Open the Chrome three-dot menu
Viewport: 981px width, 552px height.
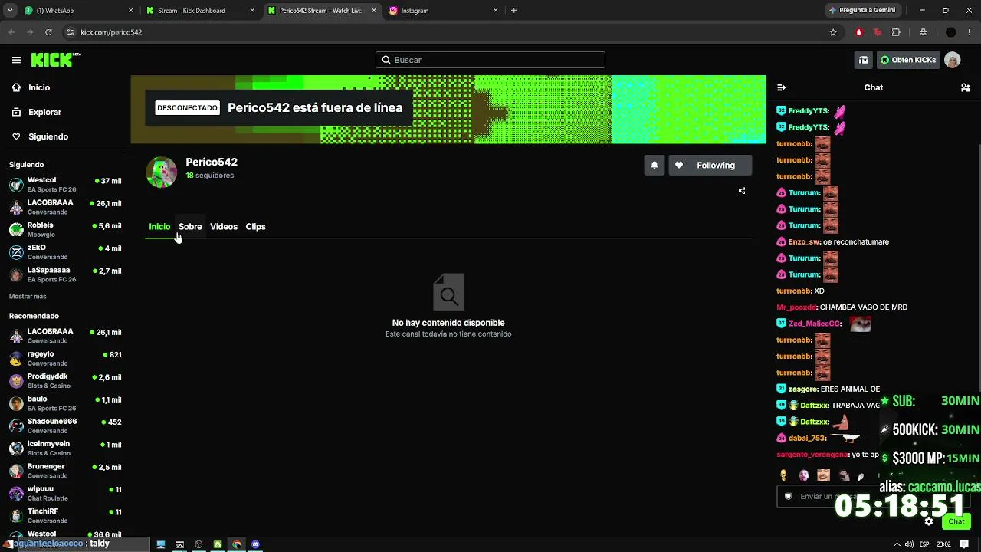coord(970,32)
